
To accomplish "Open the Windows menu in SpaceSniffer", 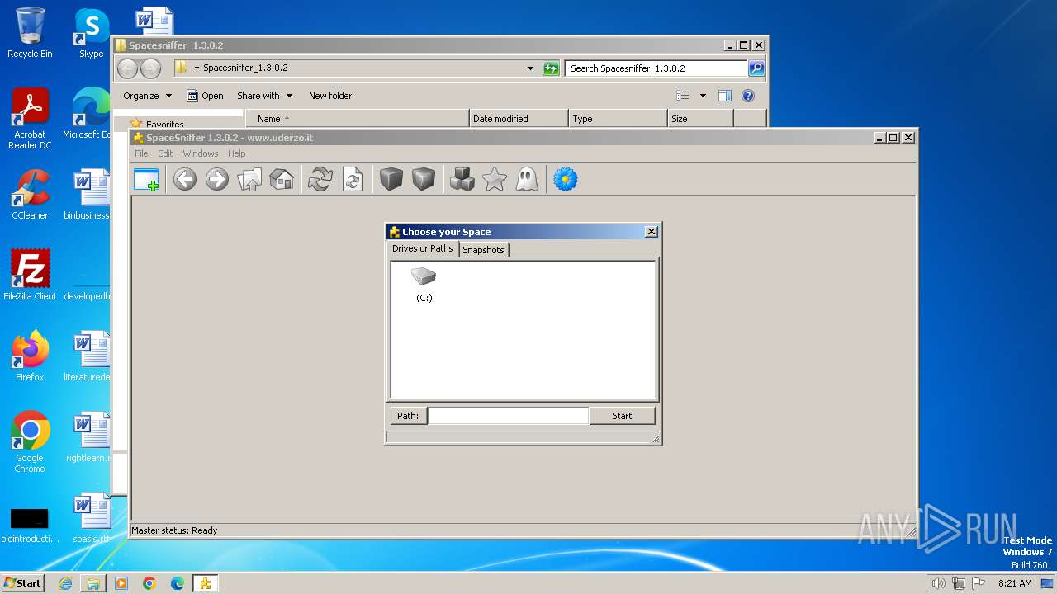I will click(x=201, y=153).
